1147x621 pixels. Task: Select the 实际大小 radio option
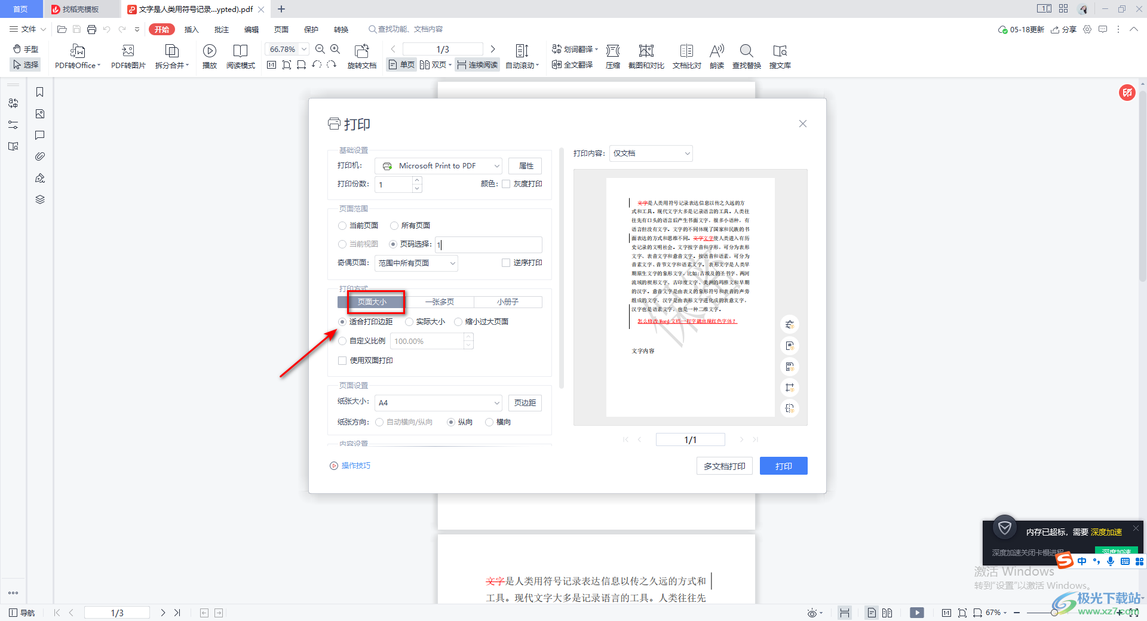(x=409, y=322)
